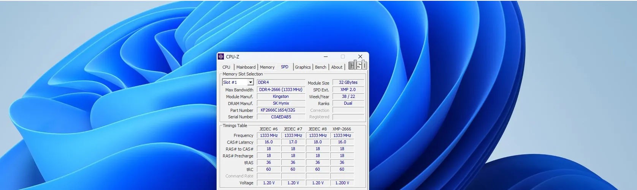Click the JEDEC #8 column header

pyautogui.click(x=318, y=129)
